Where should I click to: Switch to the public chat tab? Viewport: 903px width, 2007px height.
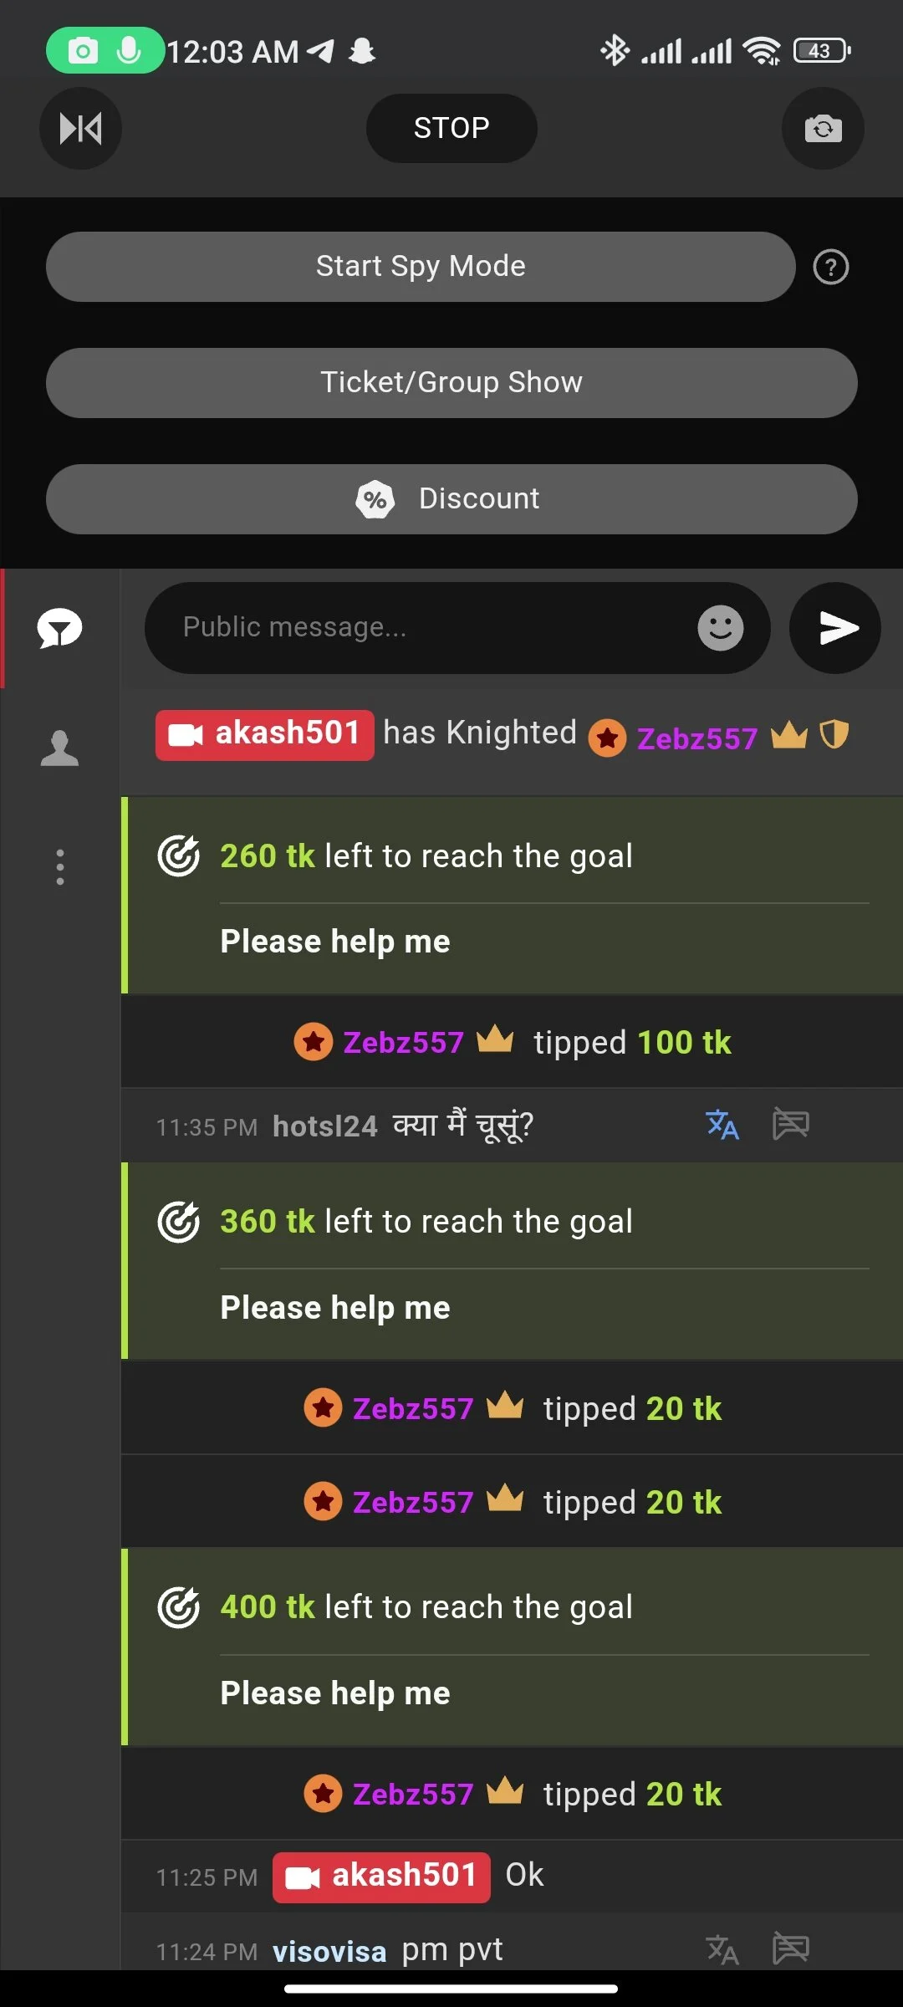pyautogui.click(x=59, y=629)
